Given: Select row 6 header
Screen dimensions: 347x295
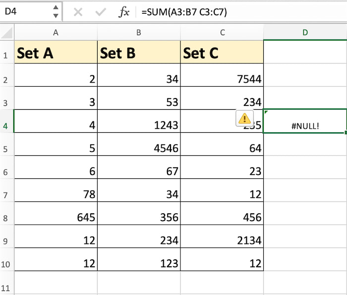Looking at the screenshot, I should [6, 167].
